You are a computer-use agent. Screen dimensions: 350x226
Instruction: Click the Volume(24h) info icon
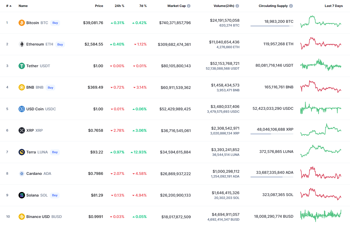(237, 6)
